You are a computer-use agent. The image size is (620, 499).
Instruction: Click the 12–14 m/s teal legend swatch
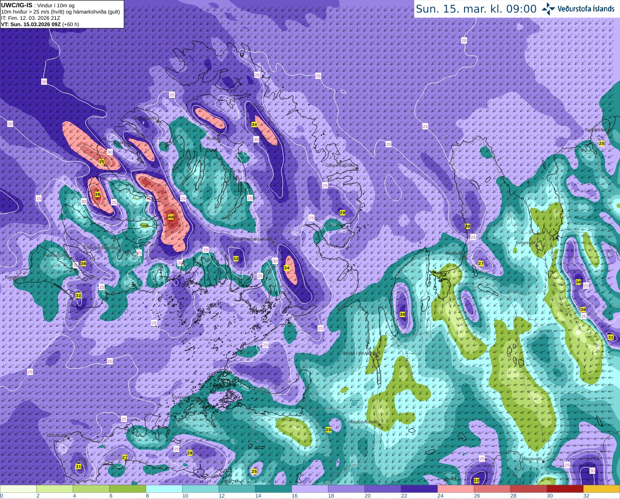[237, 488]
